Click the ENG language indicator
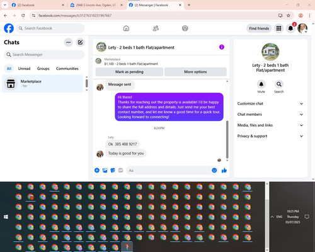 tap(279, 217)
